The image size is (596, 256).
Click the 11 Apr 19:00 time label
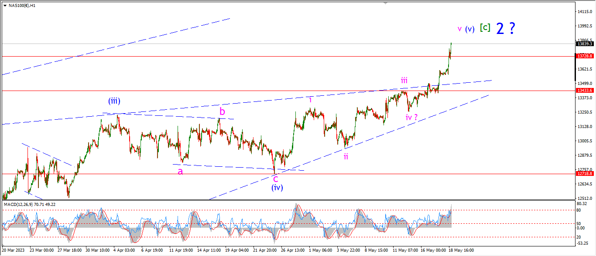(182, 251)
